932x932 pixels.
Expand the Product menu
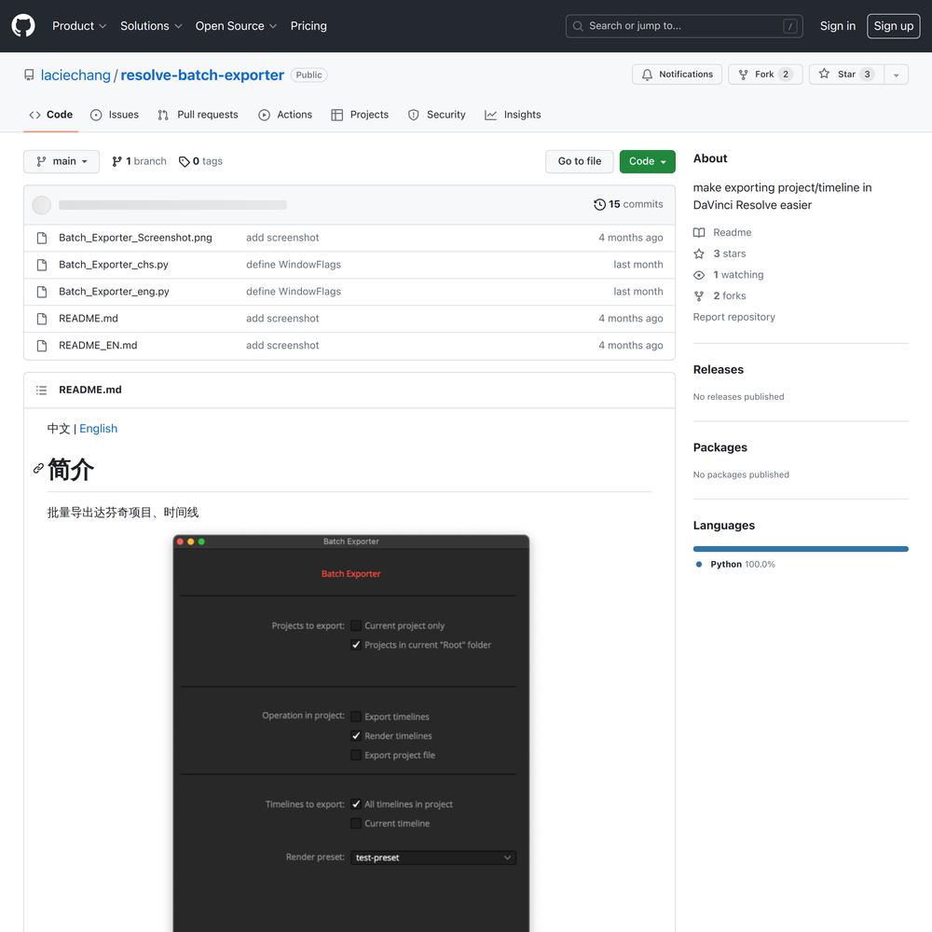[x=79, y=26]
